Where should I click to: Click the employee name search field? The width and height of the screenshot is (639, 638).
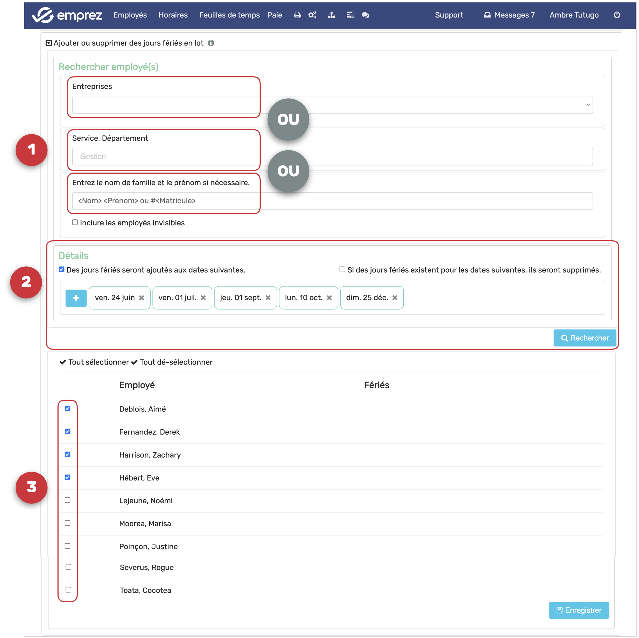332,201
